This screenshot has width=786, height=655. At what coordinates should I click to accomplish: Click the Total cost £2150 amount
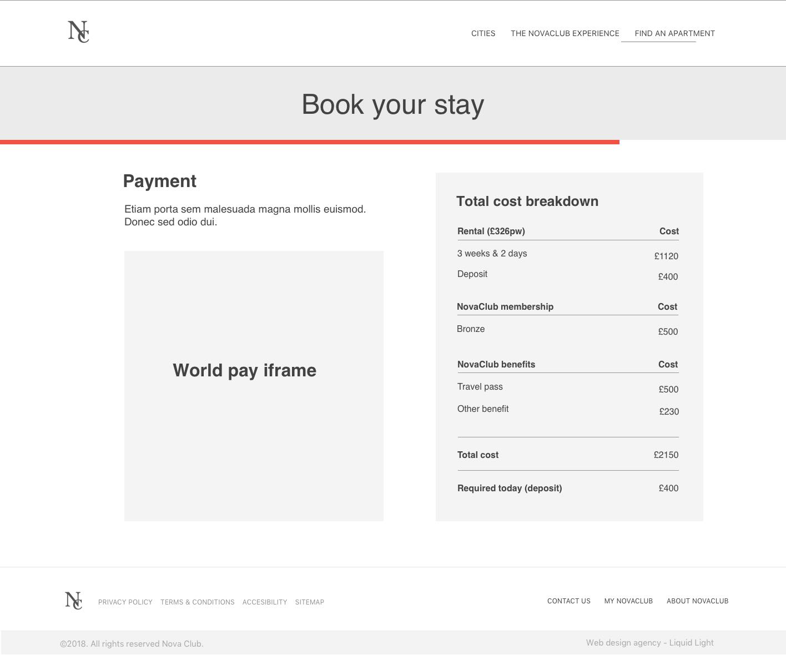point(666,455)
